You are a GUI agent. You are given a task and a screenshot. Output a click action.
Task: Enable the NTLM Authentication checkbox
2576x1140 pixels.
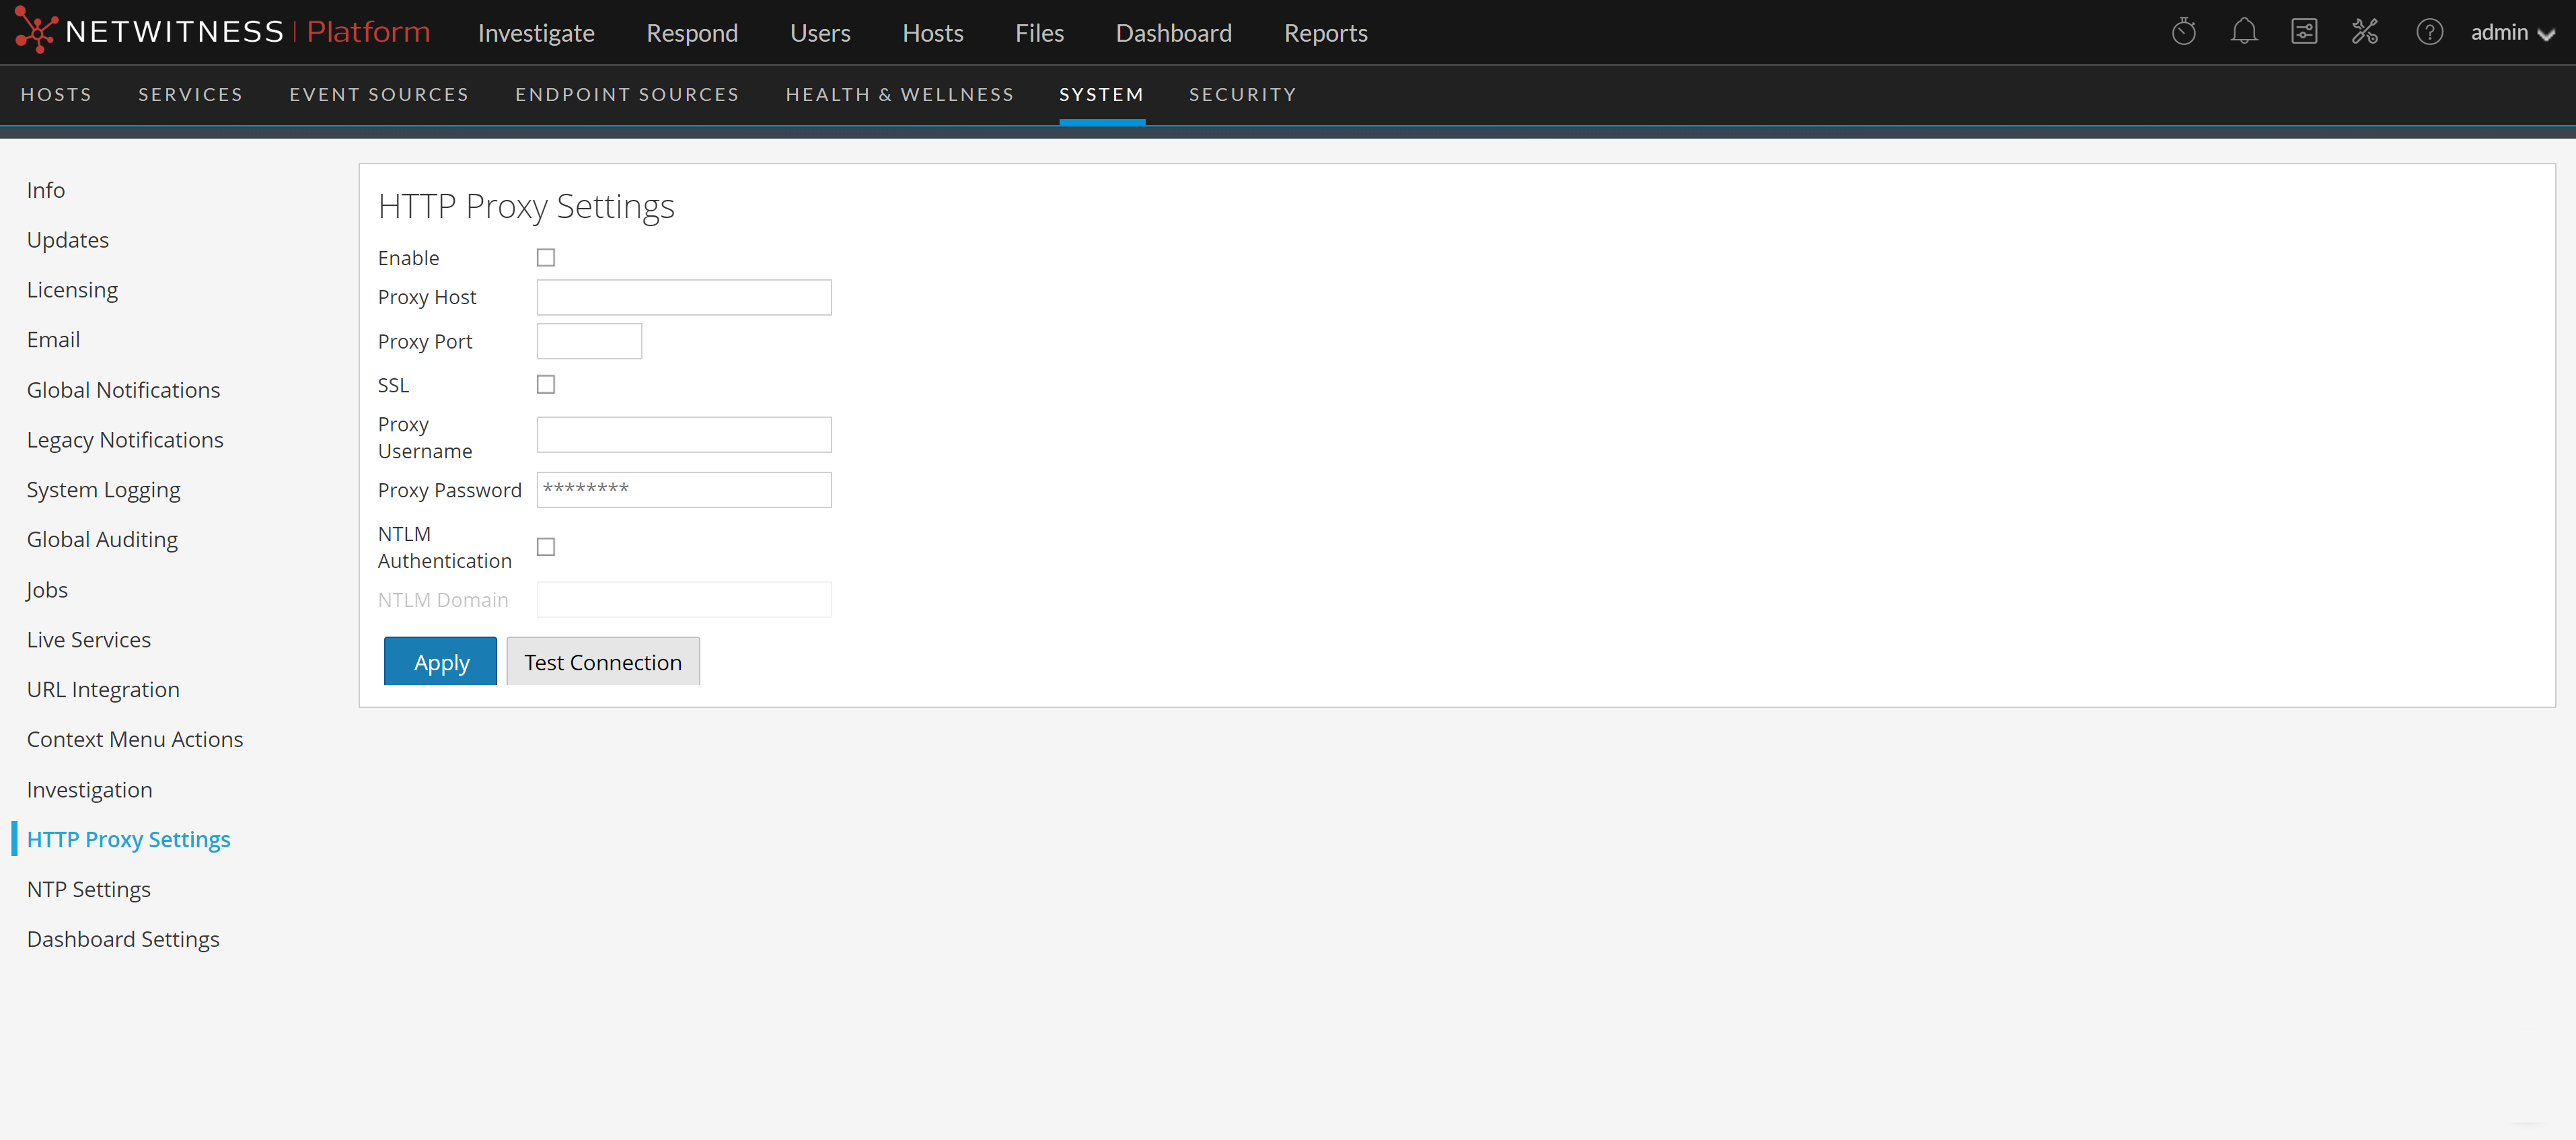point(546,547)
